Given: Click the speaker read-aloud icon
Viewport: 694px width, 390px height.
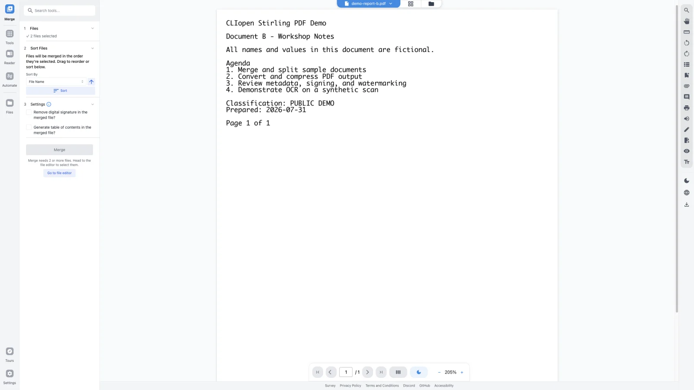Looking at the screenshot, I should 687,119.
